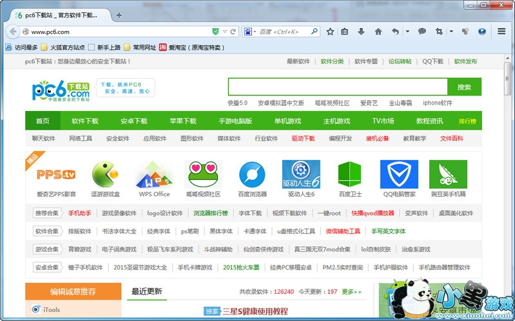Open address bar history dropdown arrow

tap(225, 32)
